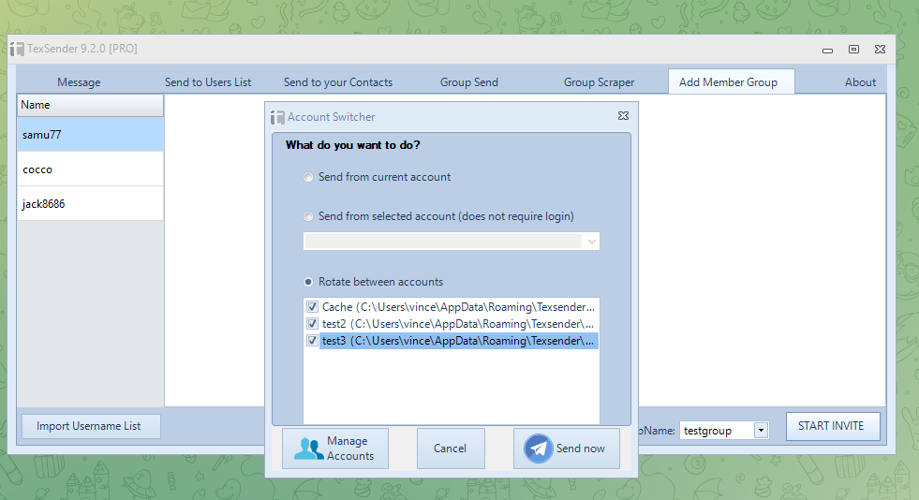The width and height of the screenshot is (919, 500).
Task: Select the test3 account path row
Action: [458, 341]
